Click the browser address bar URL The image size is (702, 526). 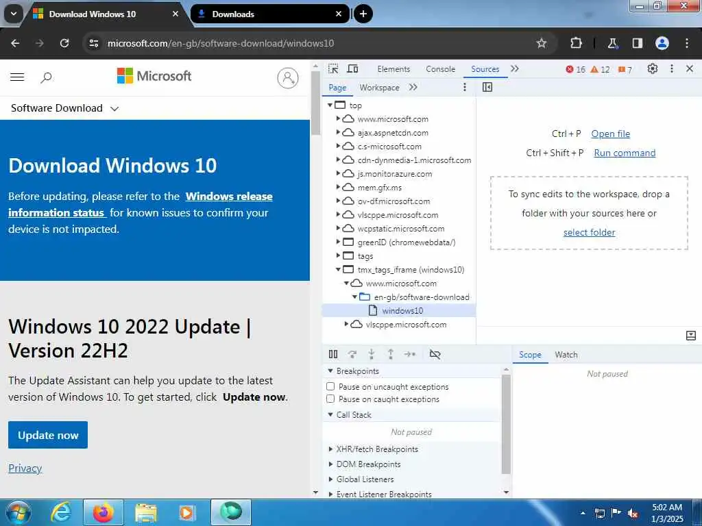coord(221,43)
